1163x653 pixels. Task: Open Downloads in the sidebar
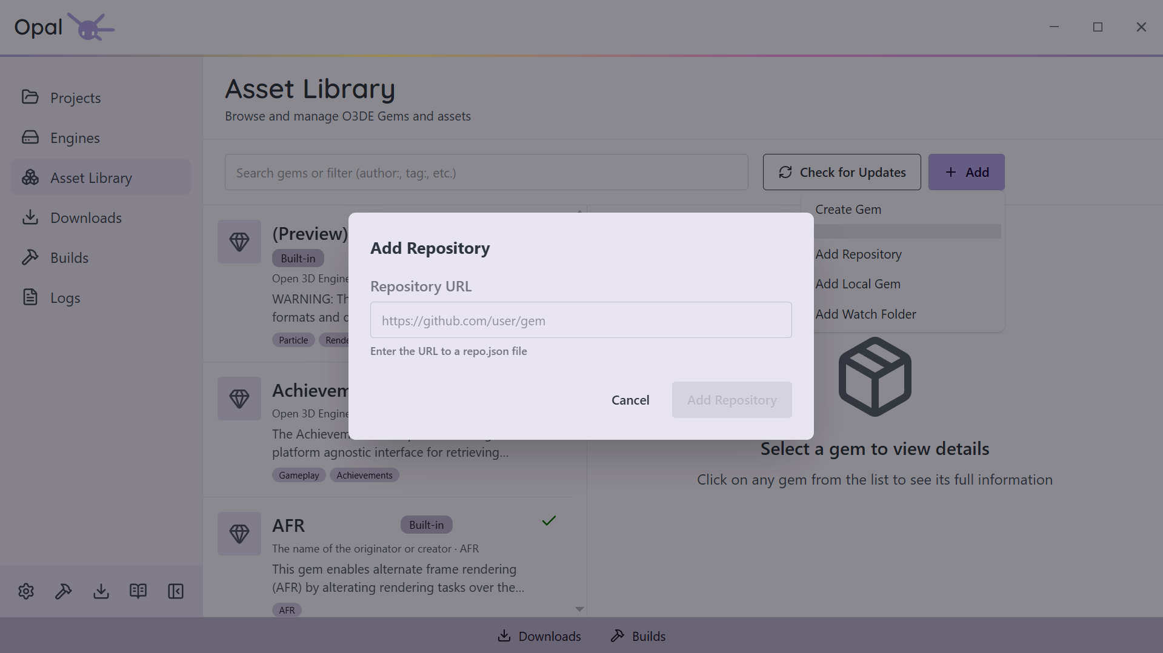tap(101, 217)
